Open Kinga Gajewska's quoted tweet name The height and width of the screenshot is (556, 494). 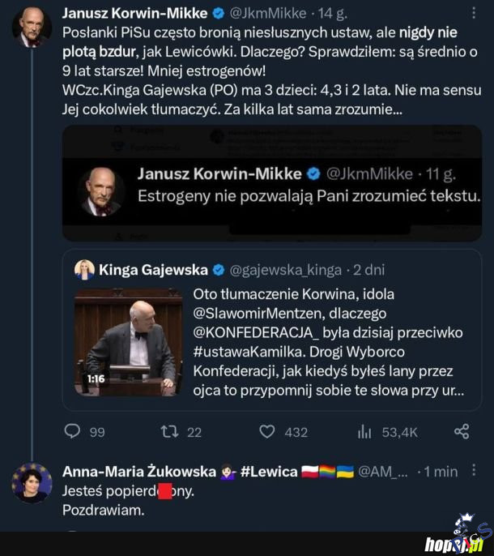pyautogui.click(x=152, y=270)
